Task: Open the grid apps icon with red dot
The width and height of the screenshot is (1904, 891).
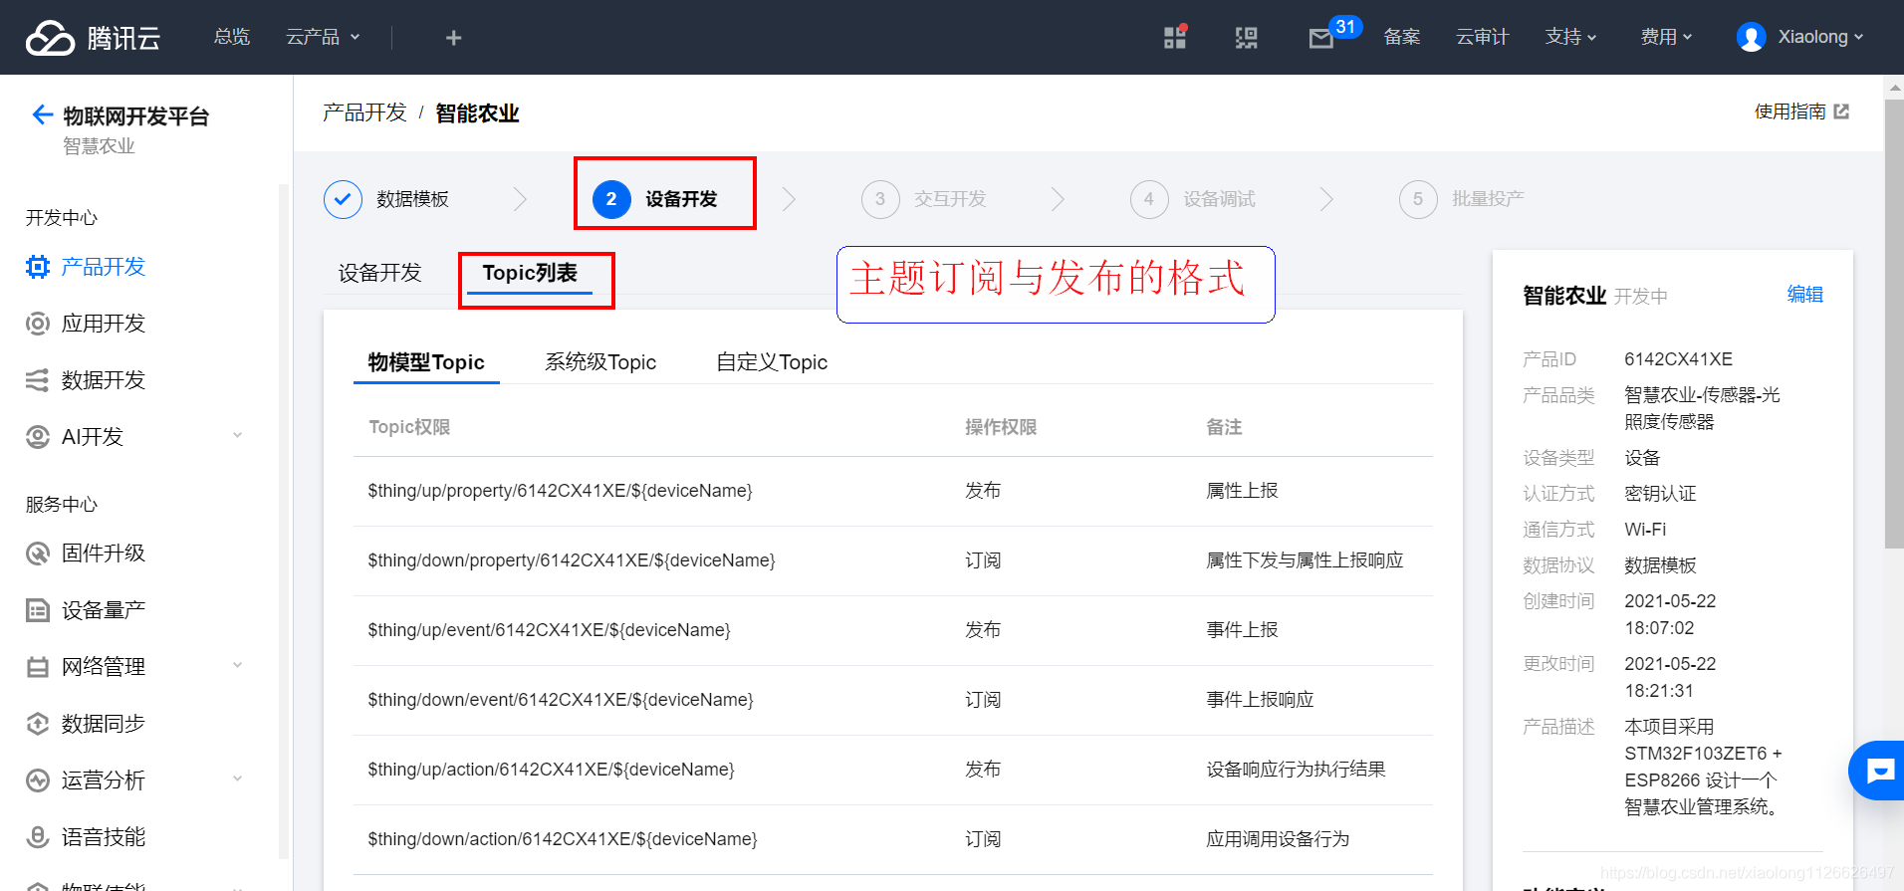Action: coord(1175,37)
